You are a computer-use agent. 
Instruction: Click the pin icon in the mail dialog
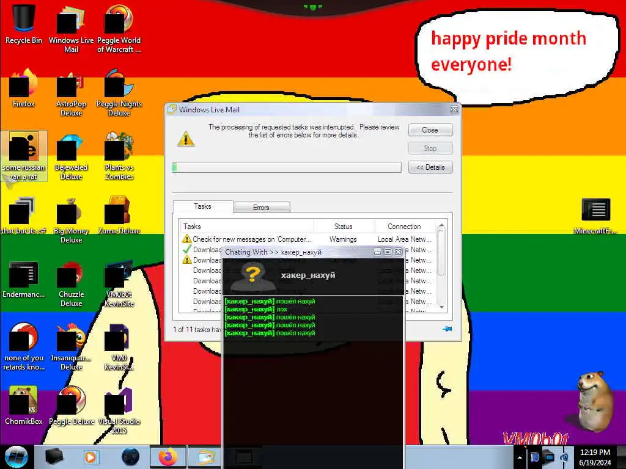(447, 329)
